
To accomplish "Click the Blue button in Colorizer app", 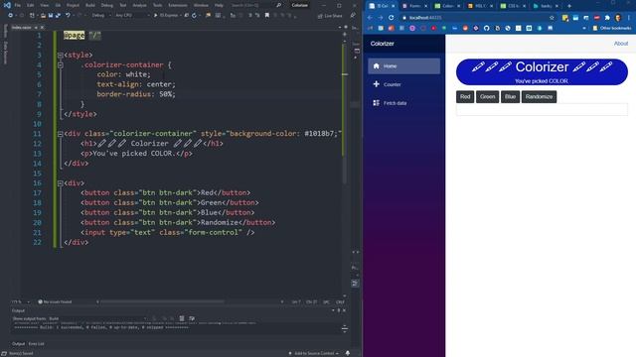I will pyautogui.click(x=510, y=97).
